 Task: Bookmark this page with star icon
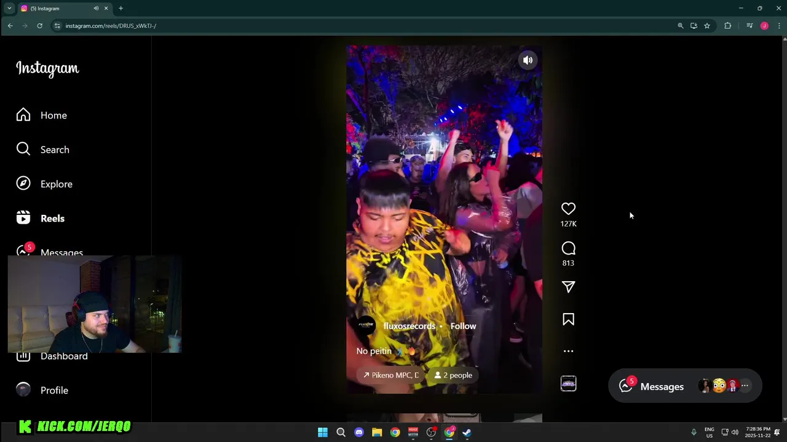[707, 26]
